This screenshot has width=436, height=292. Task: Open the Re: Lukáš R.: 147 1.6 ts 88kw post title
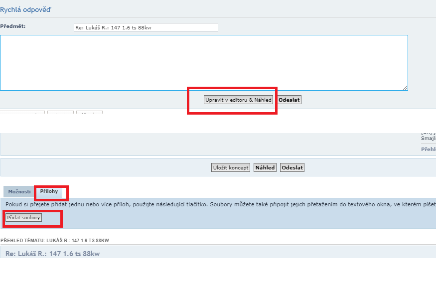point(53,254)
